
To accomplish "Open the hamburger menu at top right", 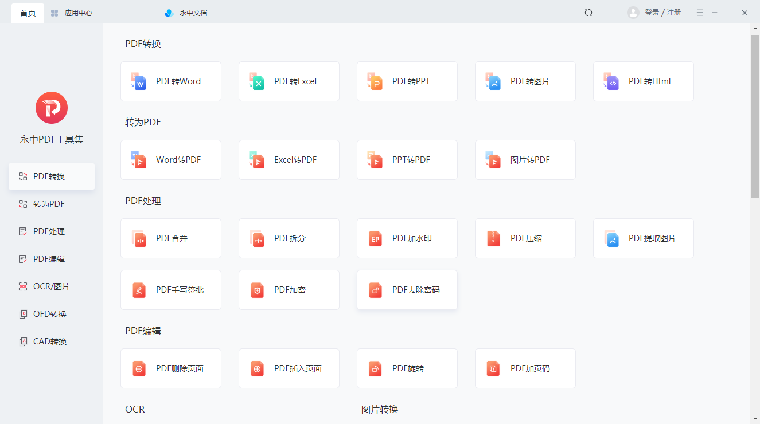I will coord(699,12).
